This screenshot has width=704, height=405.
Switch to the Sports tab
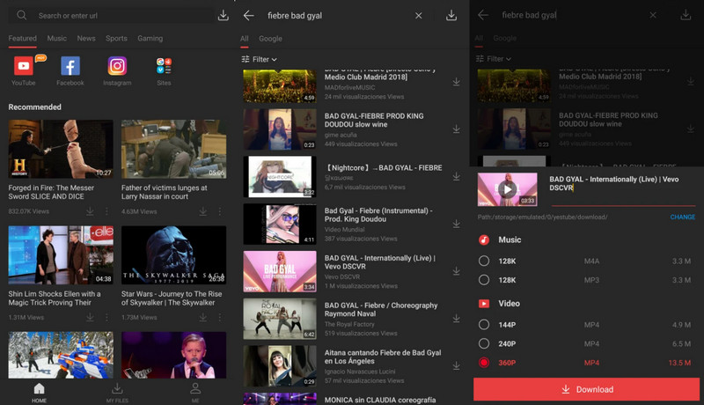click(116, 39)
